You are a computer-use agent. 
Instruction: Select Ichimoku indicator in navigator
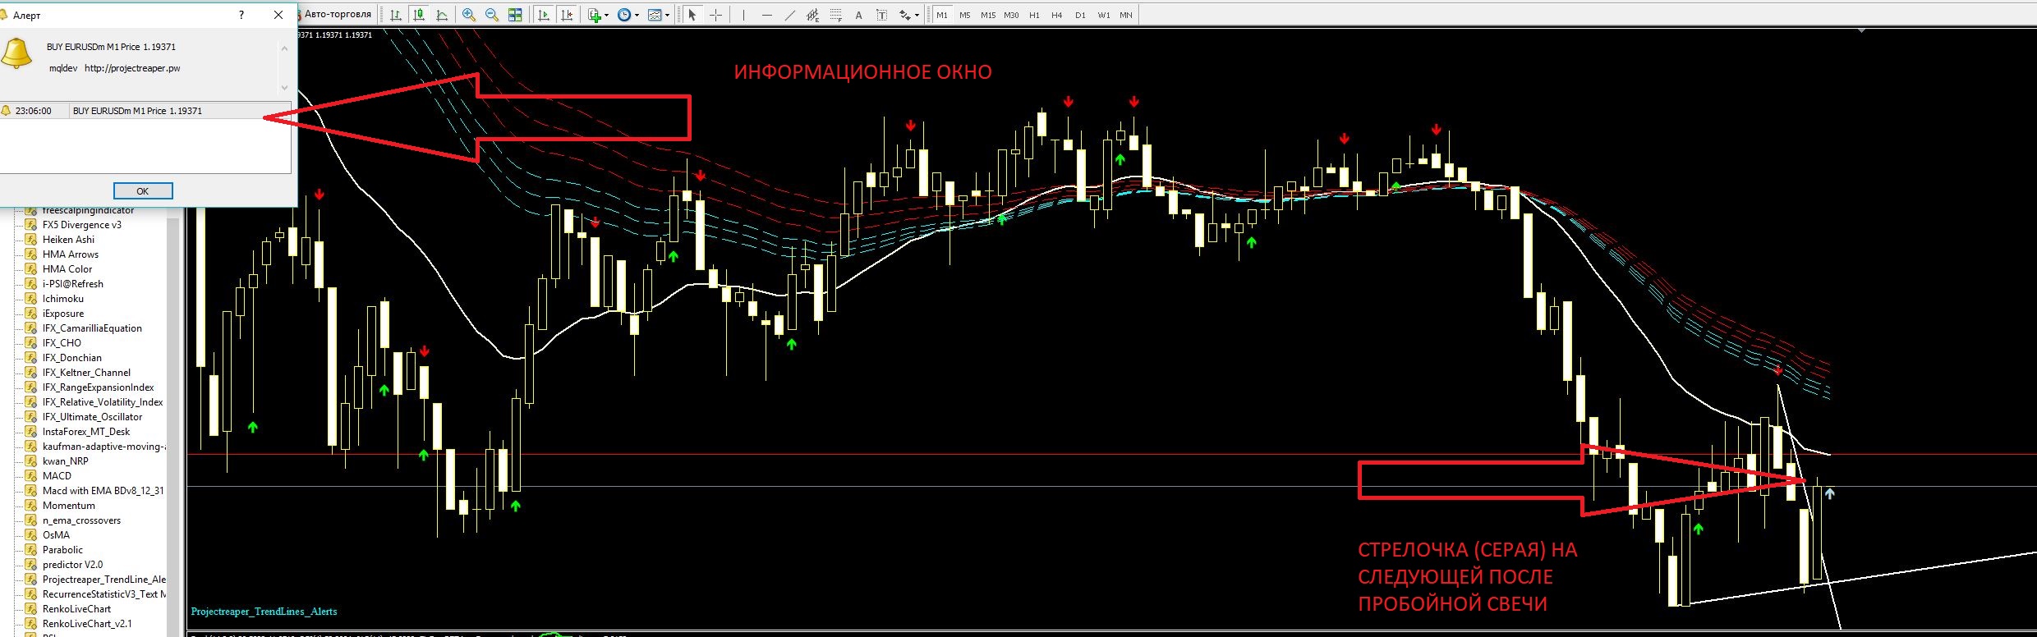pyautogui.click(x=63, y=299)
